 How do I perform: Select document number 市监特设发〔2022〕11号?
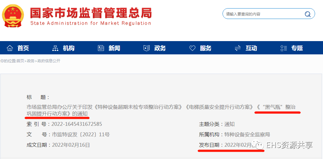point(81,135)
